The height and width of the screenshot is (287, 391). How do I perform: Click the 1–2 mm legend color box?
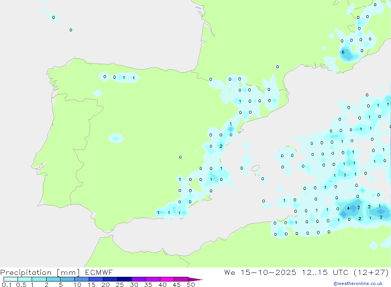coord(39,279)
